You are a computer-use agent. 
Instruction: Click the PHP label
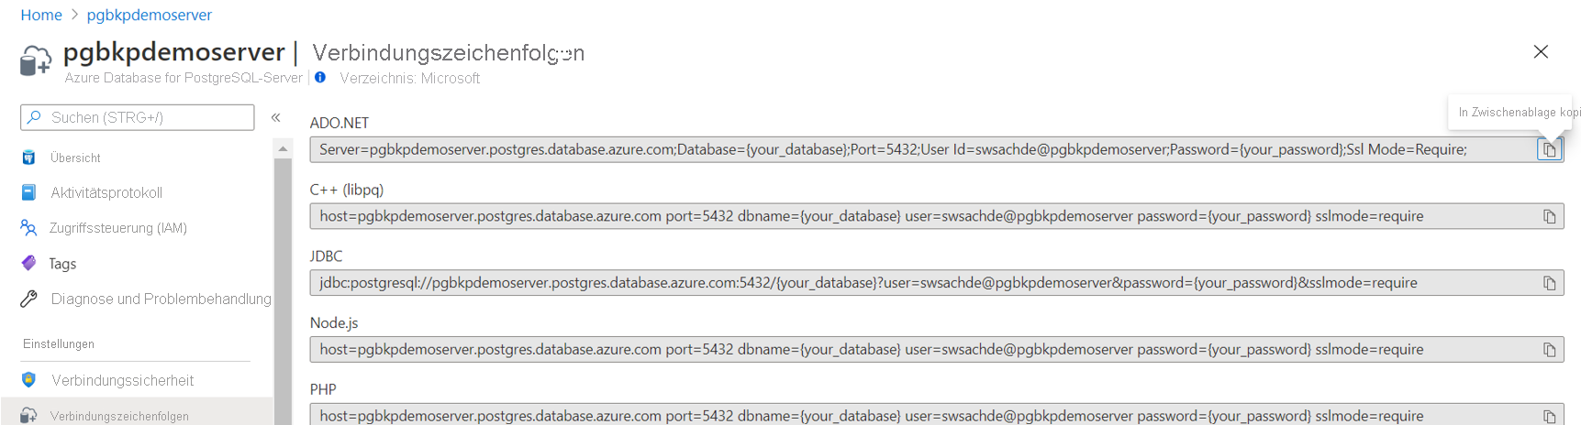323,390
